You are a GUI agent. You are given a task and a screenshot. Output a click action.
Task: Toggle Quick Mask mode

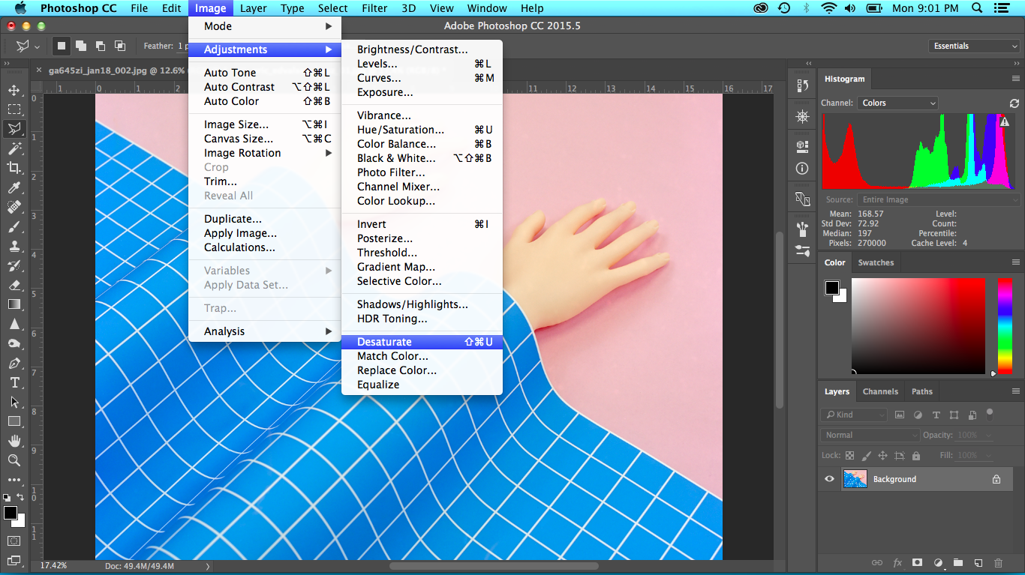click(14, 540)
